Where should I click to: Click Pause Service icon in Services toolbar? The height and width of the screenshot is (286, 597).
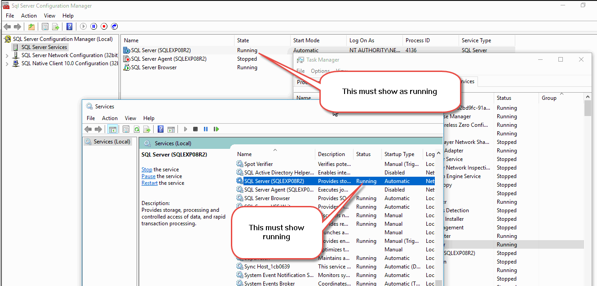point(206,129)
